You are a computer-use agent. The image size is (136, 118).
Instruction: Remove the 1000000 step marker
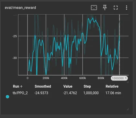tap(126, 78)
